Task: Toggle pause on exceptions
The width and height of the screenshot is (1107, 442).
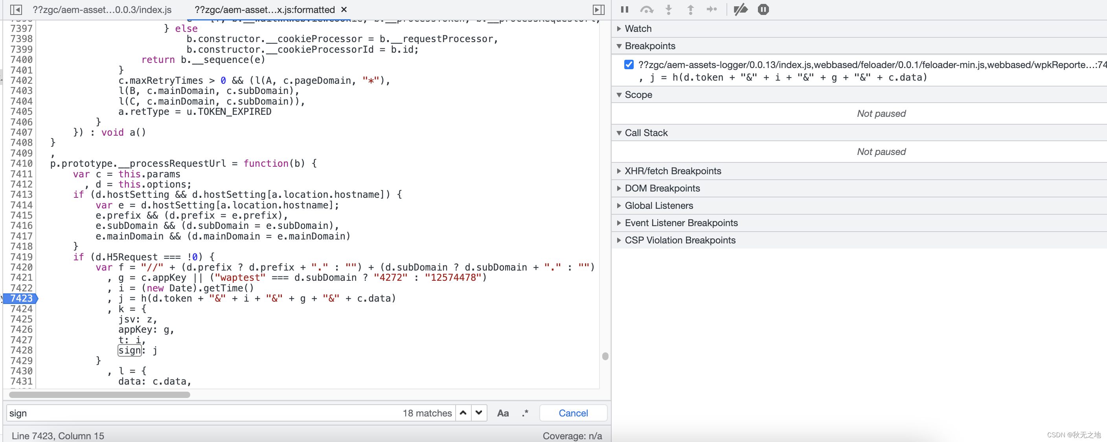Action: pyautogui.click(x=763, y=9)
